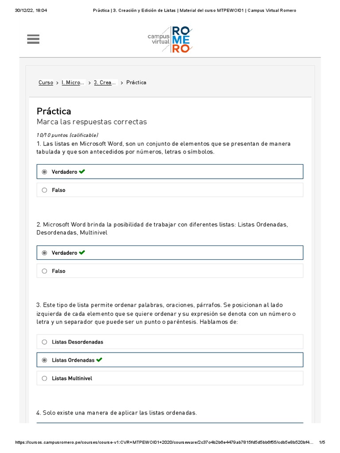Click the Campus Virtual Romero logo
Viewport: 340px width, 453px height.
pos(170,39)
